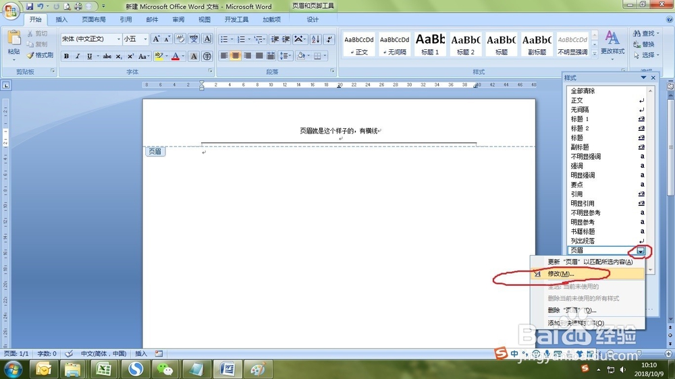Viewport: 675px width, 379px height.
Task: Increase font size with grow font
Action: tap(157, 39)
